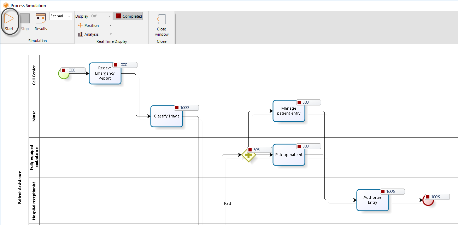Select the Call Center lane header
This screenshot has width=458, height=225.
[x=34, y=75]
